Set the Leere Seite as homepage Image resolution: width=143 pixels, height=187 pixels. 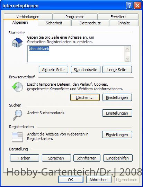click(117, 70)
